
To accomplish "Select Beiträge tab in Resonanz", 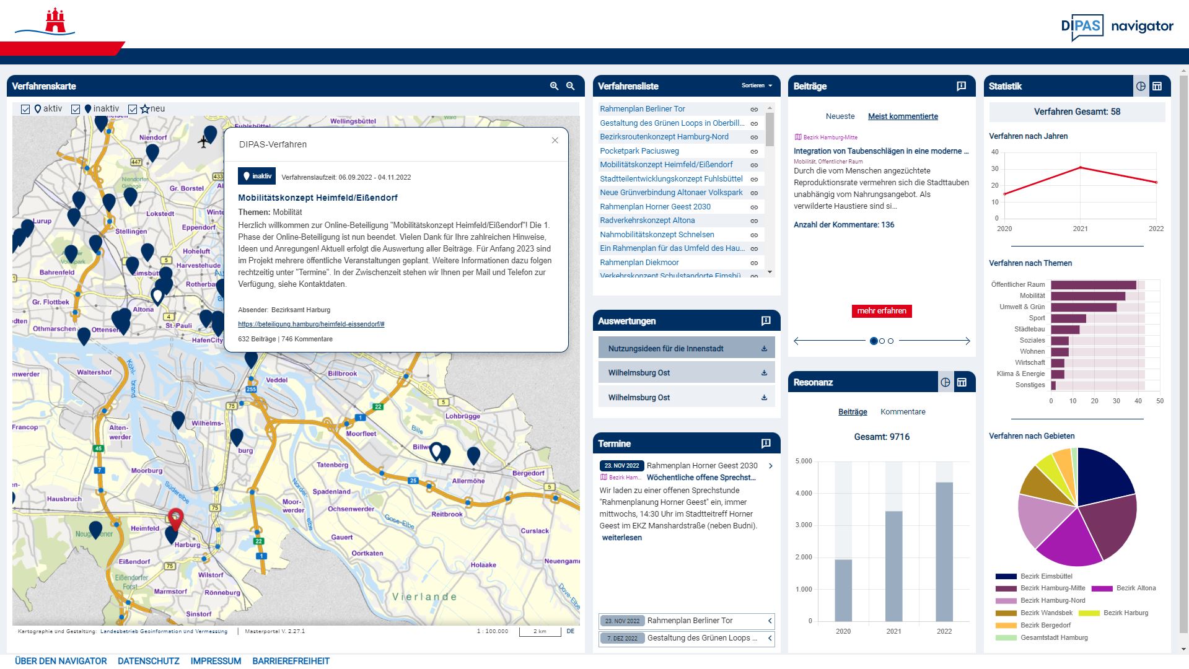I will point(853,412).
